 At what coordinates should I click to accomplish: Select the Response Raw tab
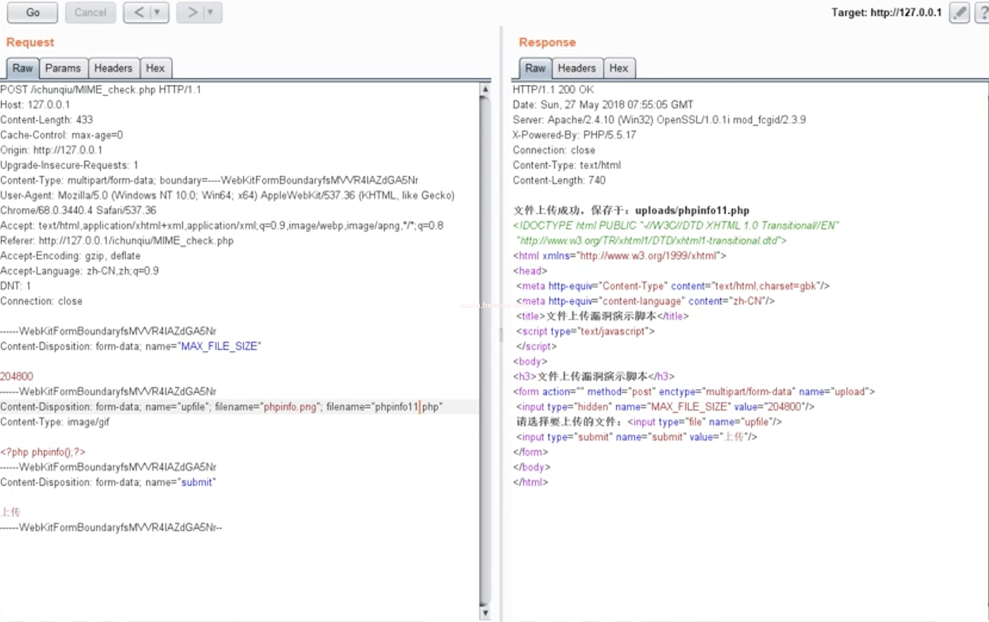click(535, 68)
